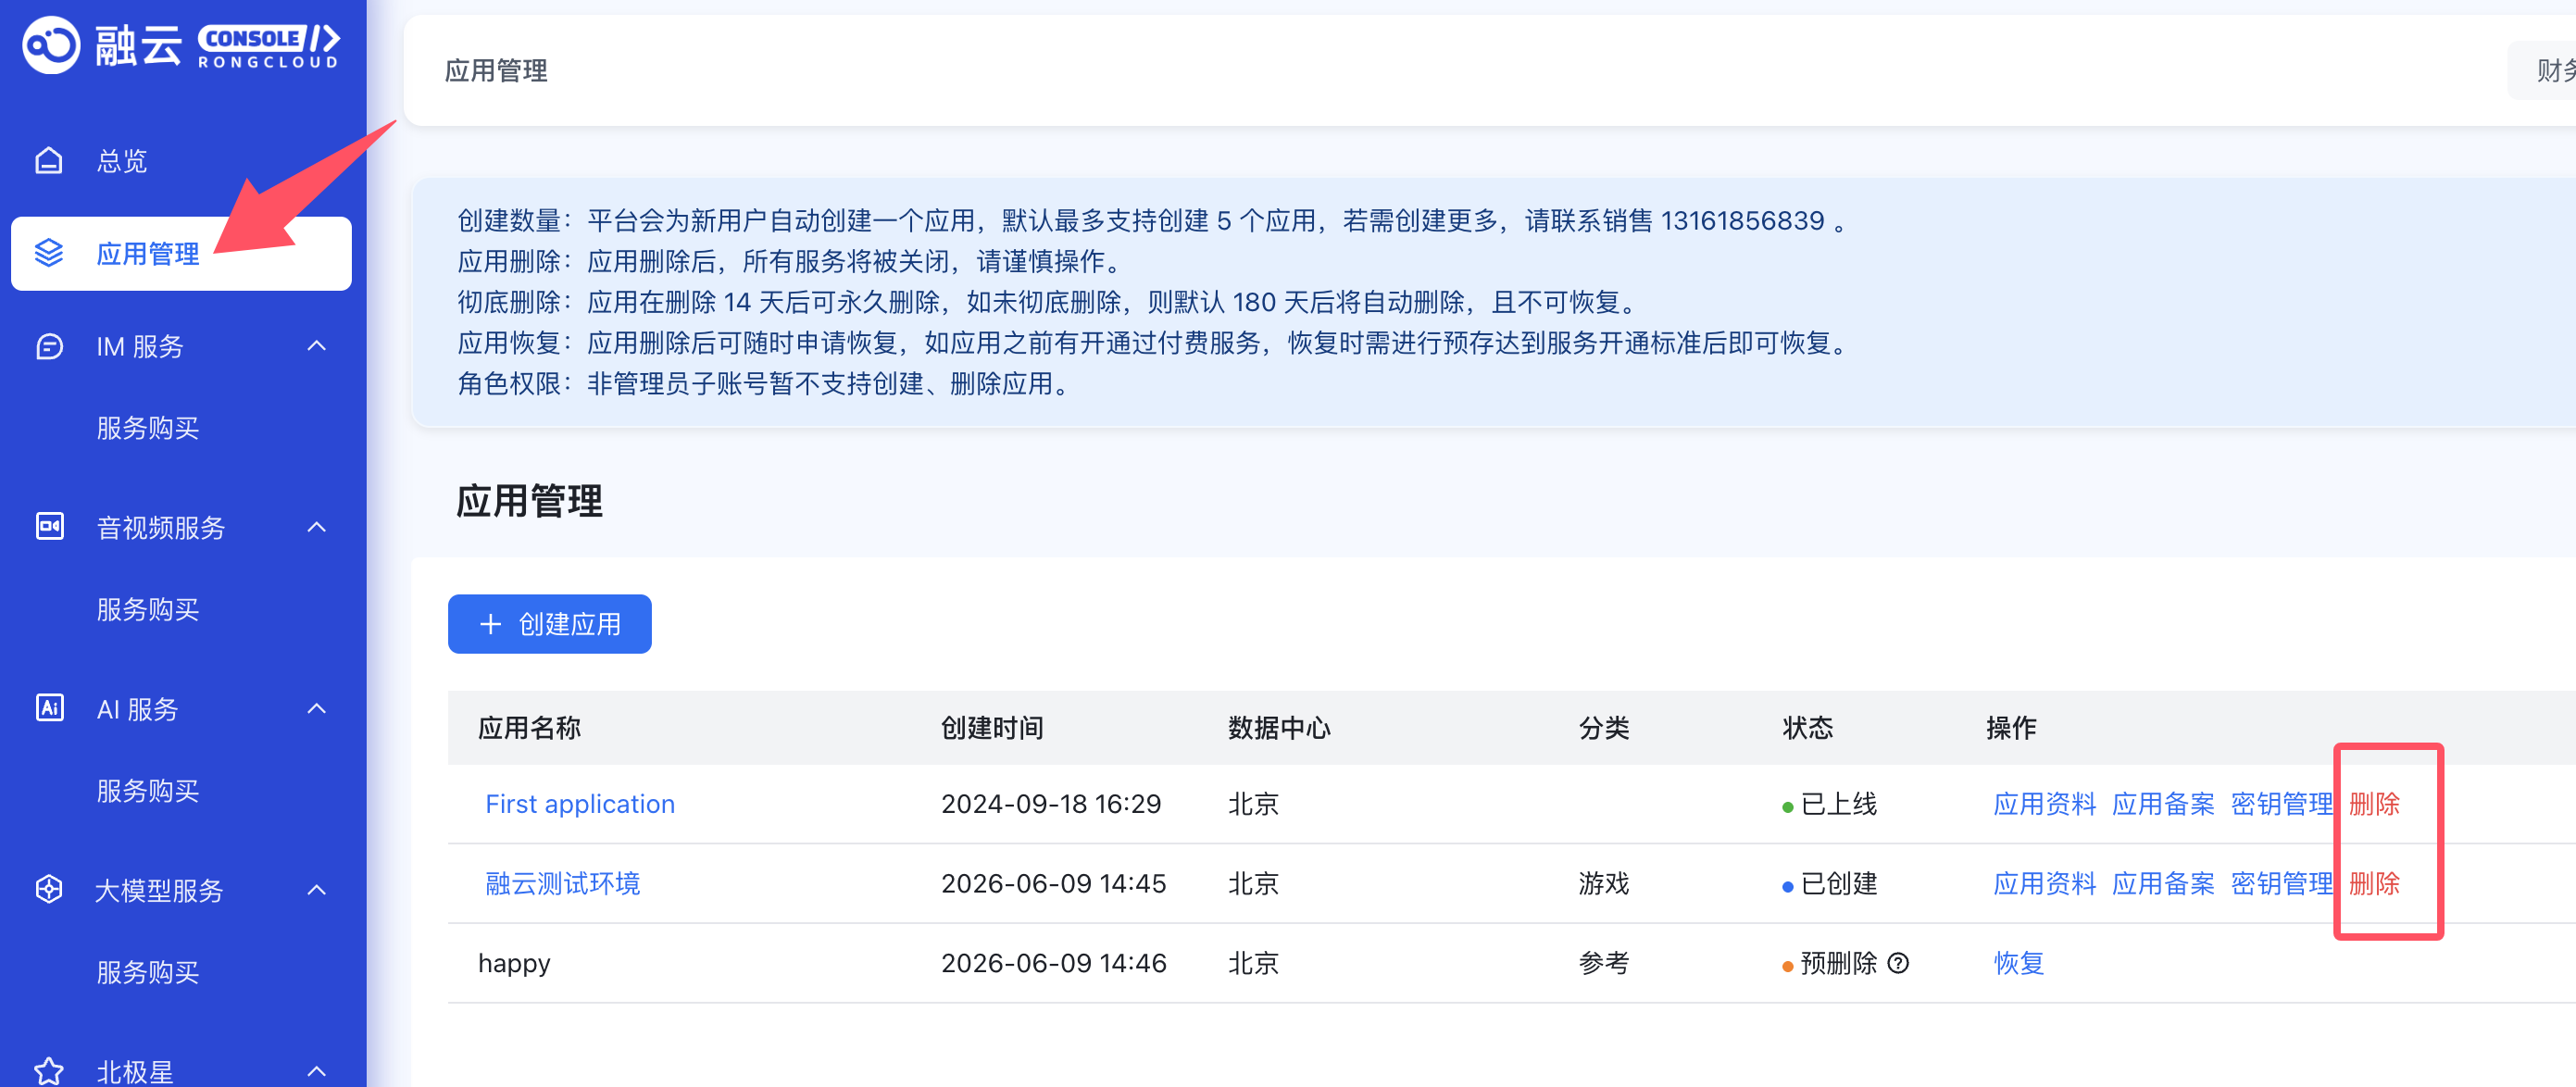
Task: Click the 数据中心 column header
Action: [x=1279, y=728]
